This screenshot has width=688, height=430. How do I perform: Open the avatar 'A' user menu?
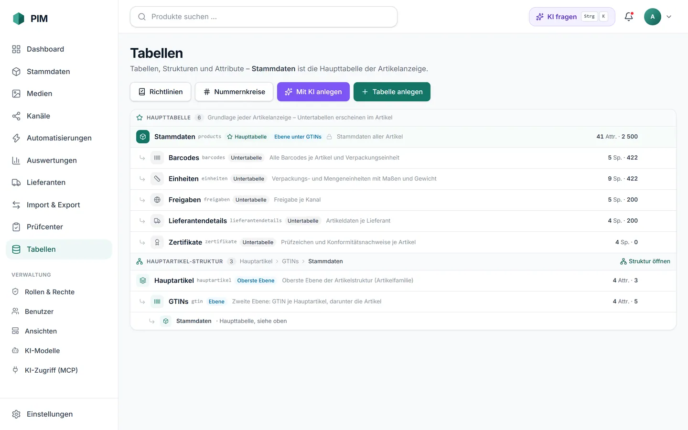653,17
